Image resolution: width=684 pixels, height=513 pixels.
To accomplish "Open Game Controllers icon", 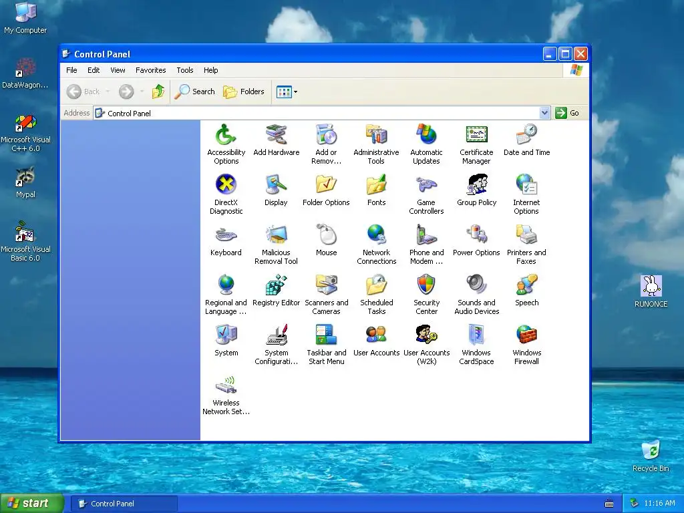I will [x=426, y=184].
